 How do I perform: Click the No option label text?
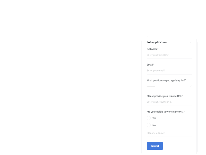point(154,125)
